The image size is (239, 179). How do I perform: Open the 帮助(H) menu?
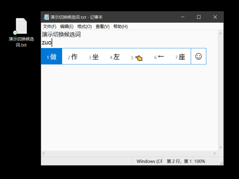pyautogui.click(x=120, y=27)
